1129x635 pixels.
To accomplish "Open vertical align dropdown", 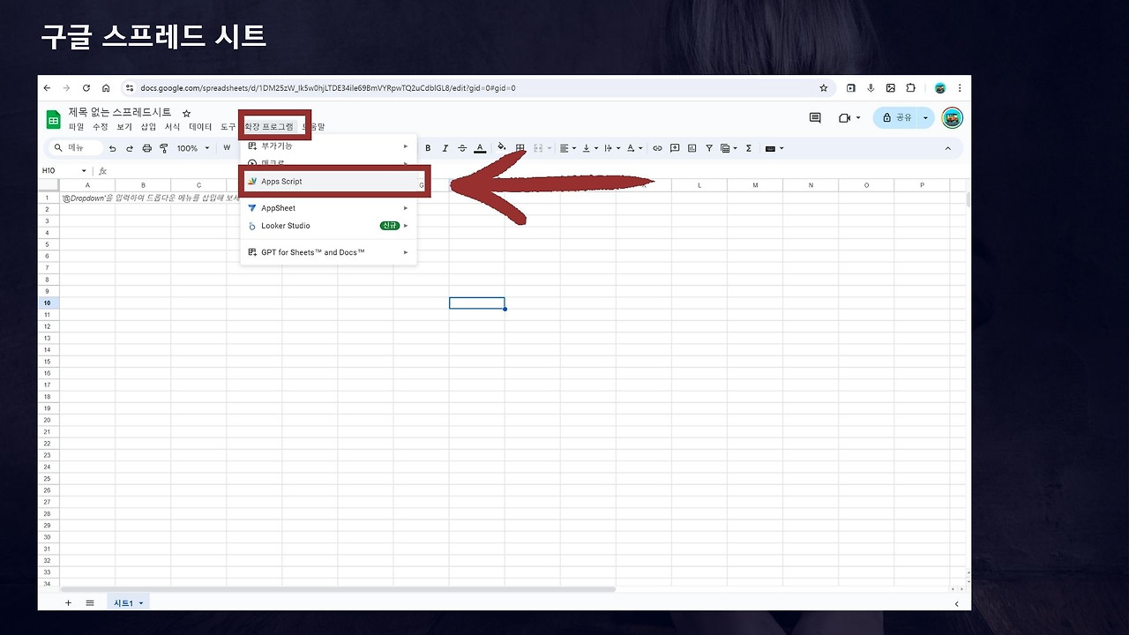I will pyautogui.click(x=590, y=148).
